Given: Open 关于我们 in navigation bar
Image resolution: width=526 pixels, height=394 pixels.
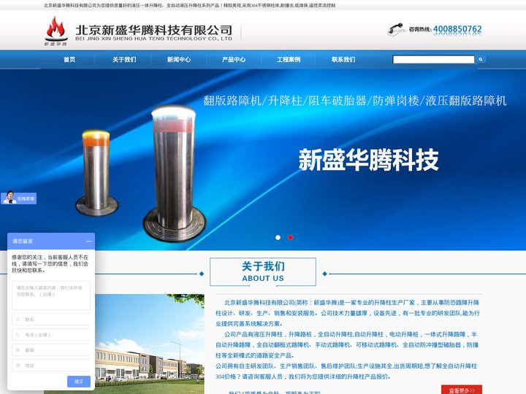Looking at the screenshot, I should (x=124, y=60).
